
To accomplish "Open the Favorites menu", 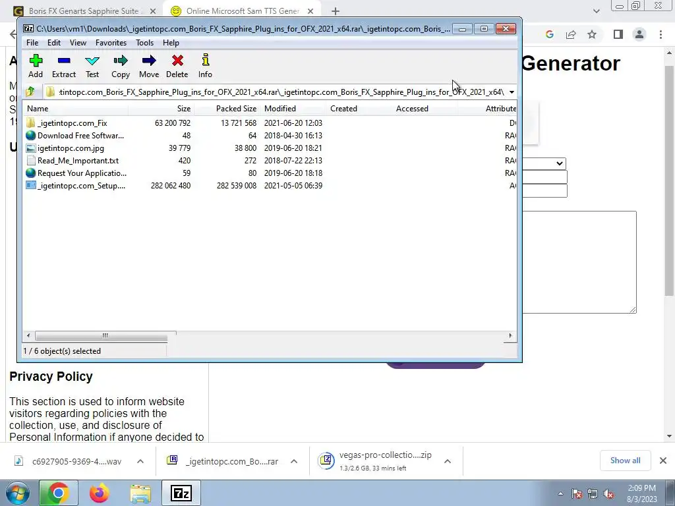I will coord(111,43).
